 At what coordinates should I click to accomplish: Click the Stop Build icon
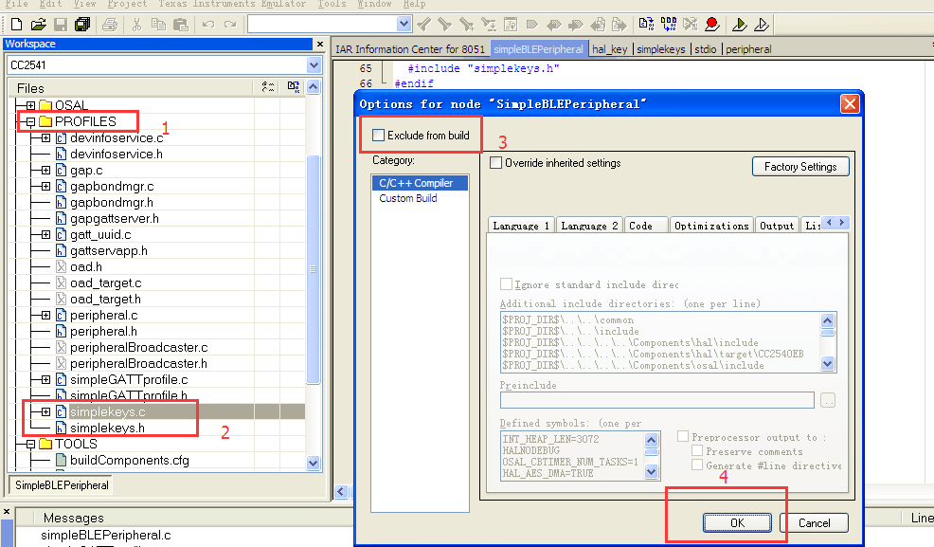click(690, 25)
